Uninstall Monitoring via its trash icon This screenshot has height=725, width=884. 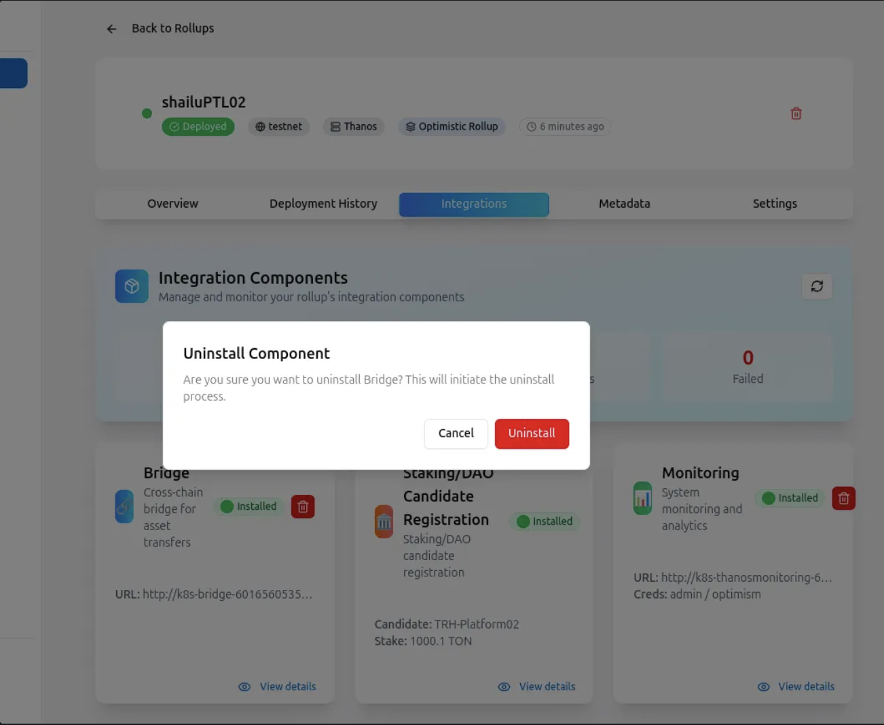tap(843, 498)
